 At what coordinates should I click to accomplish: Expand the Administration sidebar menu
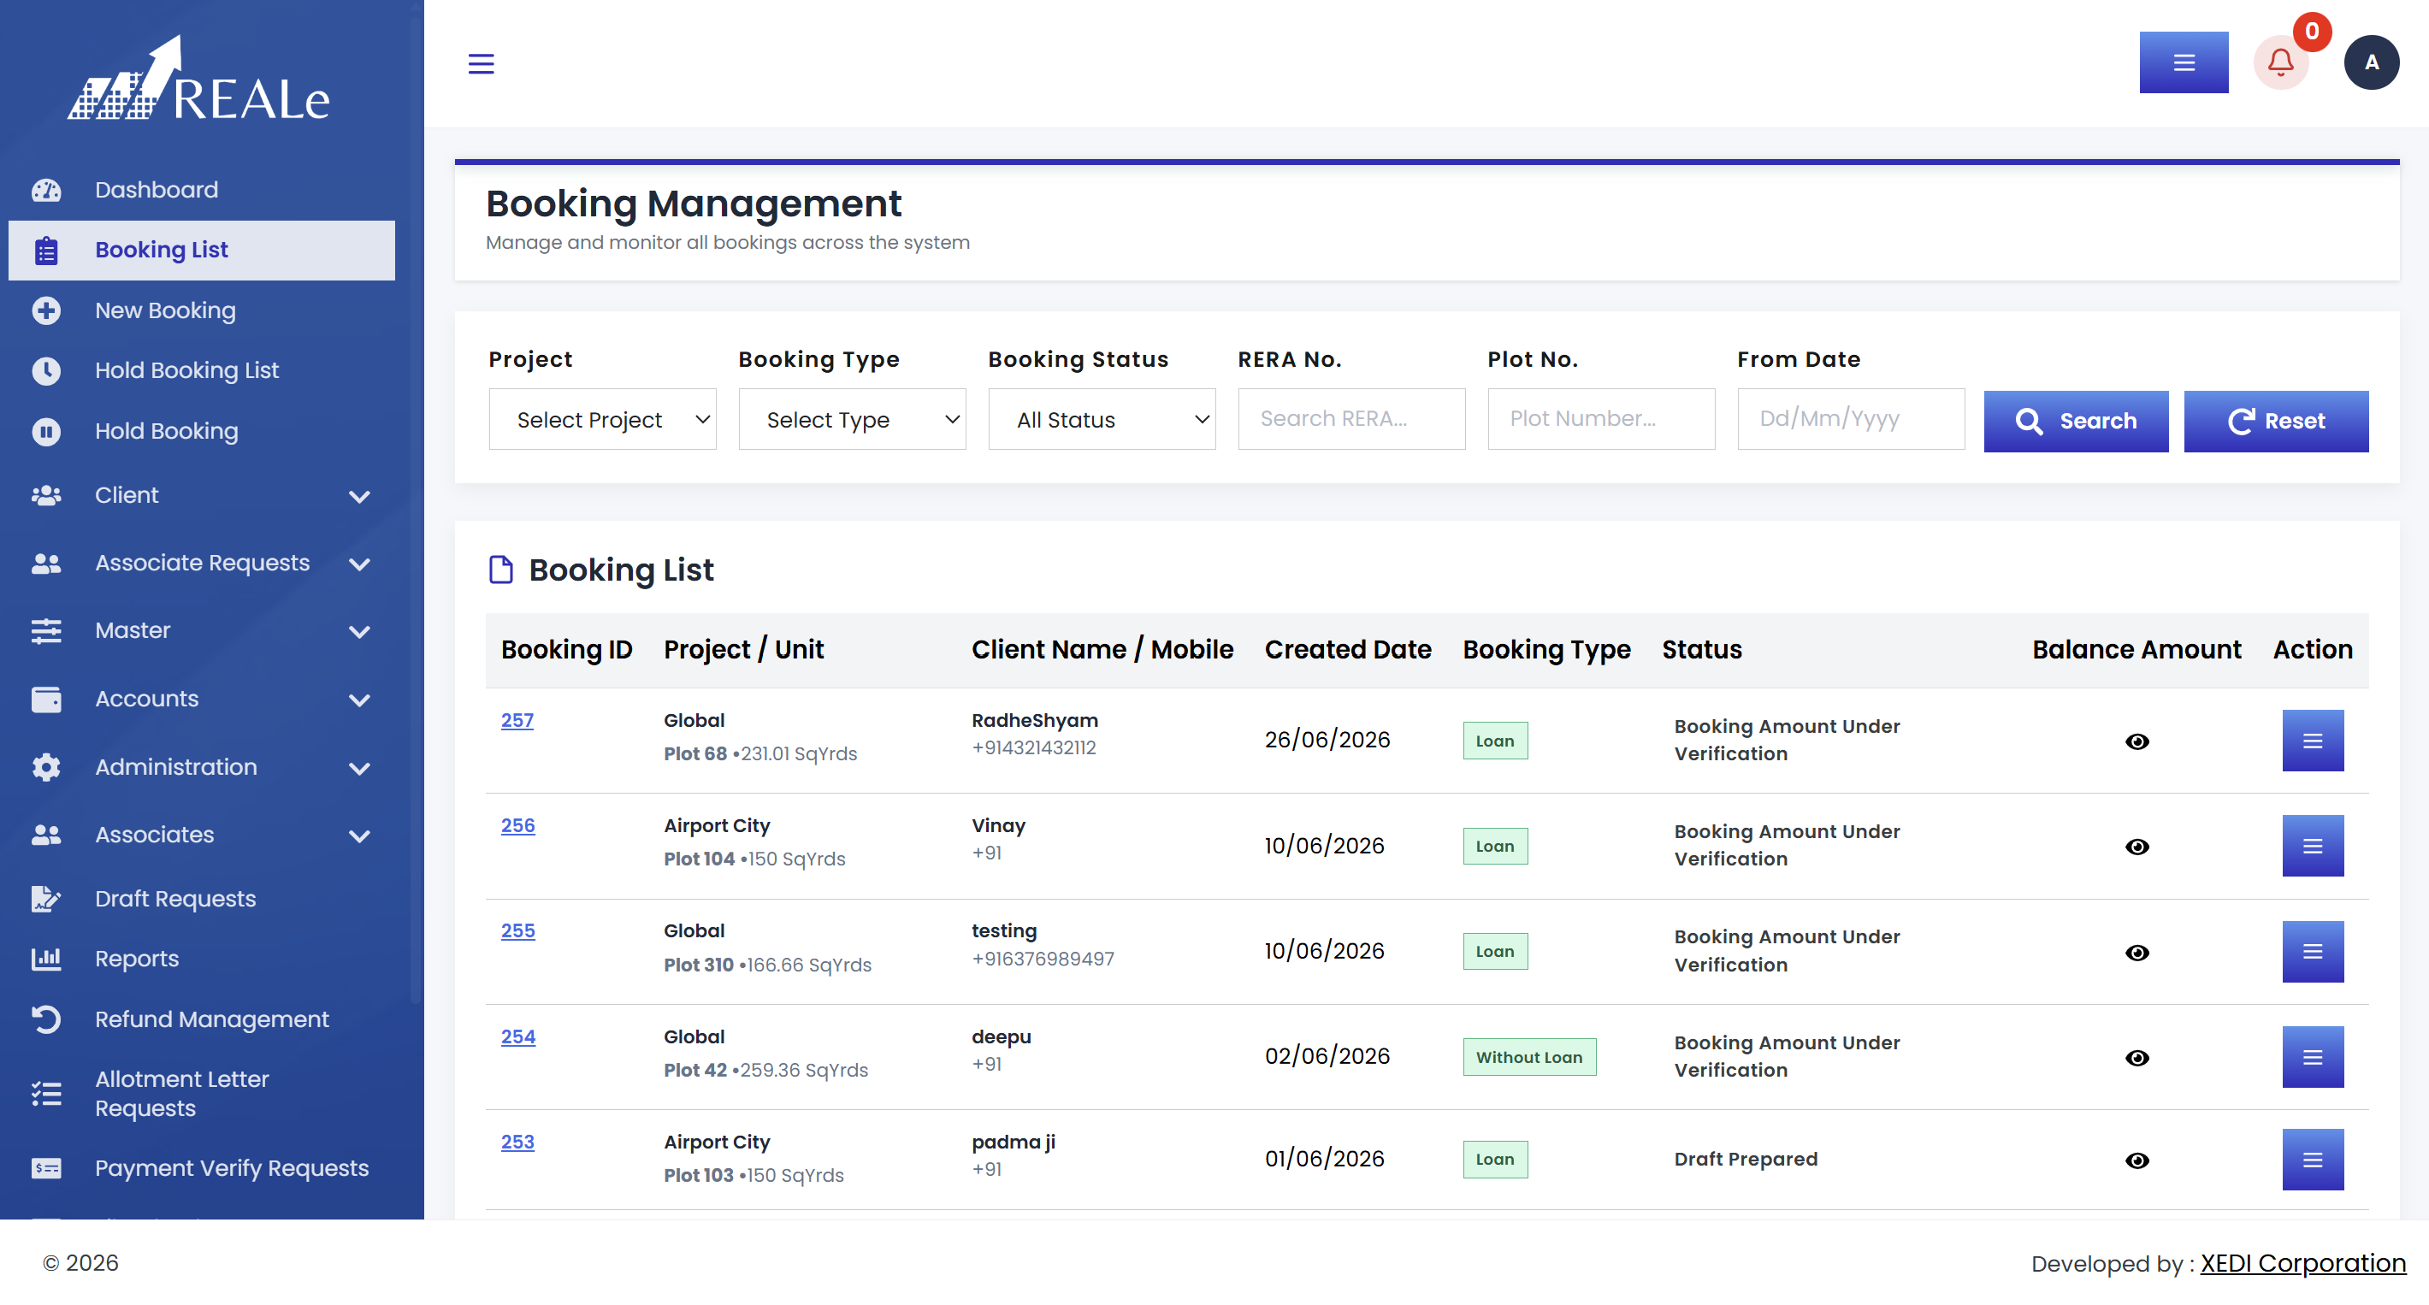click(x=202, y=766)
